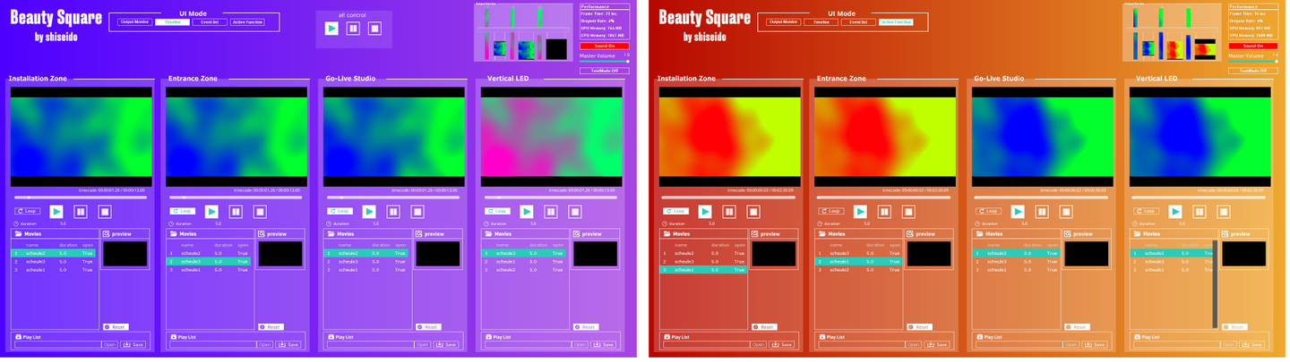The height and width of the screenshot is (362, 1290).
Task: Click Reset in orange Entrance Zone
Action: coord(919,327)
